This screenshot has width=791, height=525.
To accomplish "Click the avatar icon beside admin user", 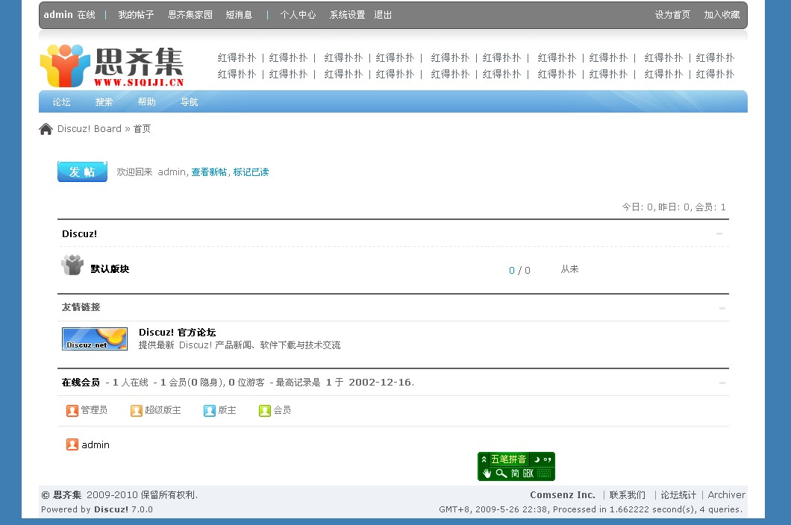I will click(x=72, y=444).
